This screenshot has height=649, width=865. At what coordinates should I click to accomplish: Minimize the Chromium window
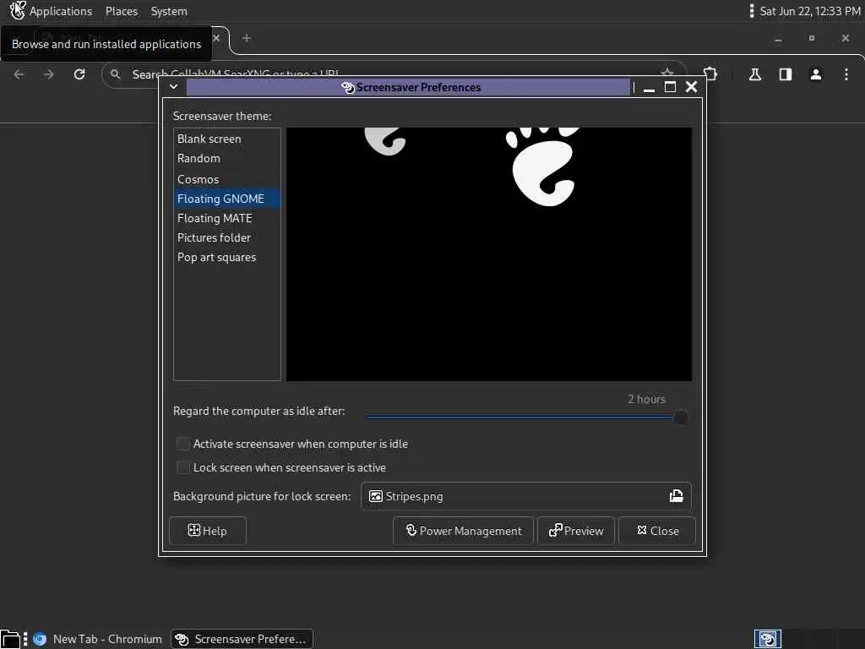[x=778, y=39]
